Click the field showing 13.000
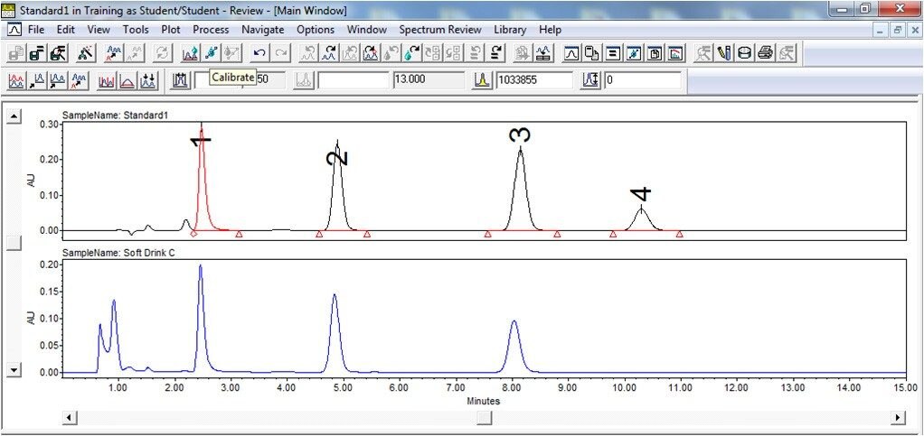 [428, 80]
